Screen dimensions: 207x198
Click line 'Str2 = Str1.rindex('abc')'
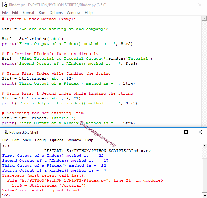32,39
